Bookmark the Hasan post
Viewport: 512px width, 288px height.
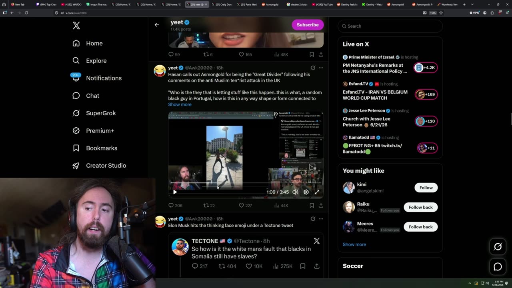tap(312, 206)
